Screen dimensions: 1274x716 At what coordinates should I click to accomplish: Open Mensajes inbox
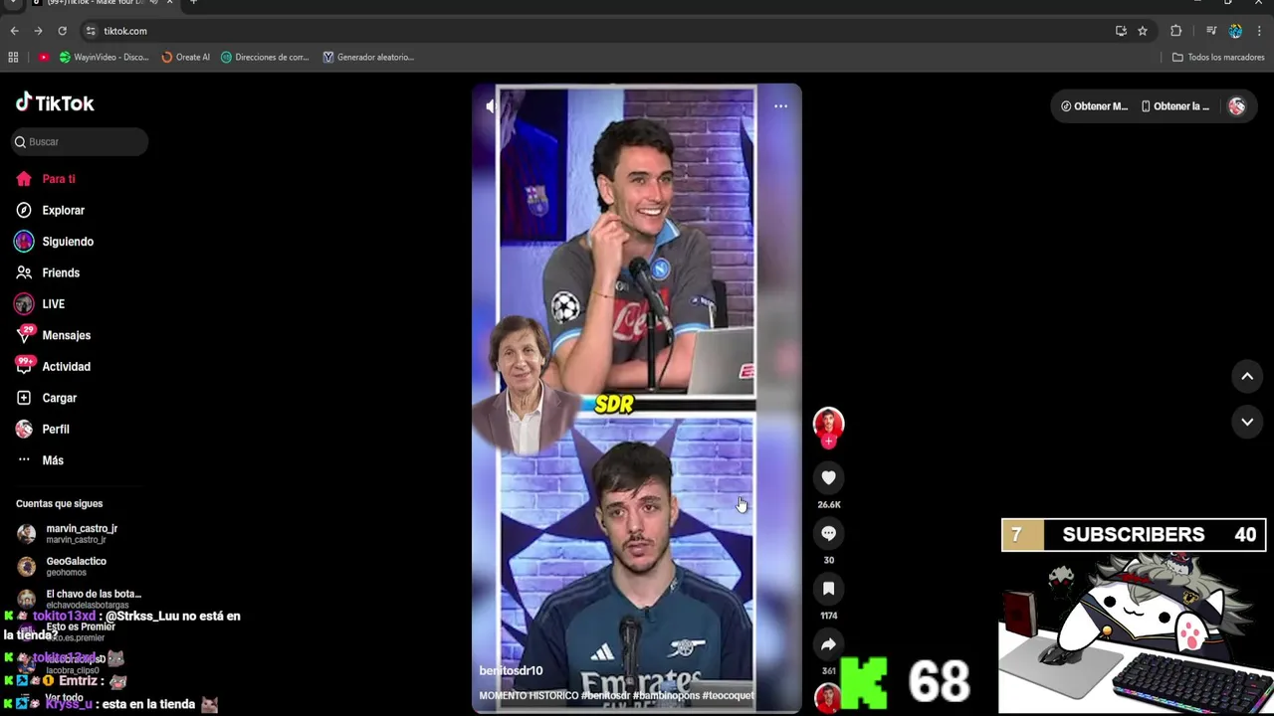tap(53, 335)
